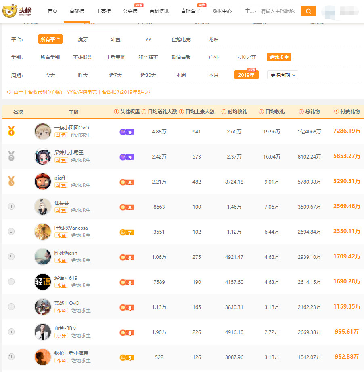Screen dimensions: 364x372
Task: Open the 主... search type dropdown
Action: 251,11
